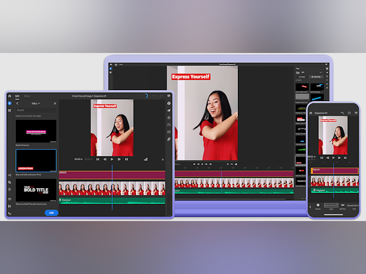Select the magenta title clip on laptop timeline
Image resolution: width=366 pixels, height=274 pixels.
[234, 174]
